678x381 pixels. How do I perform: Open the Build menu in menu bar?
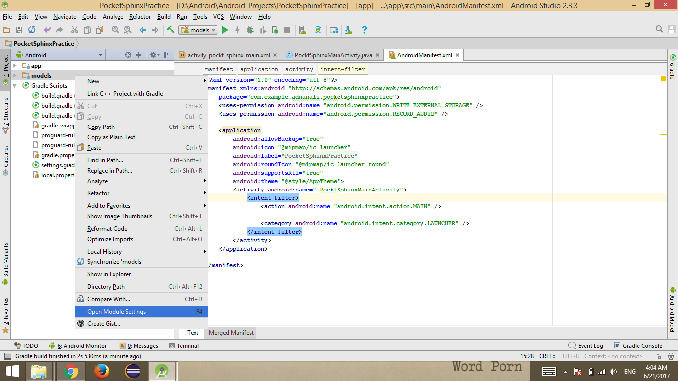[x=164, y=17]
